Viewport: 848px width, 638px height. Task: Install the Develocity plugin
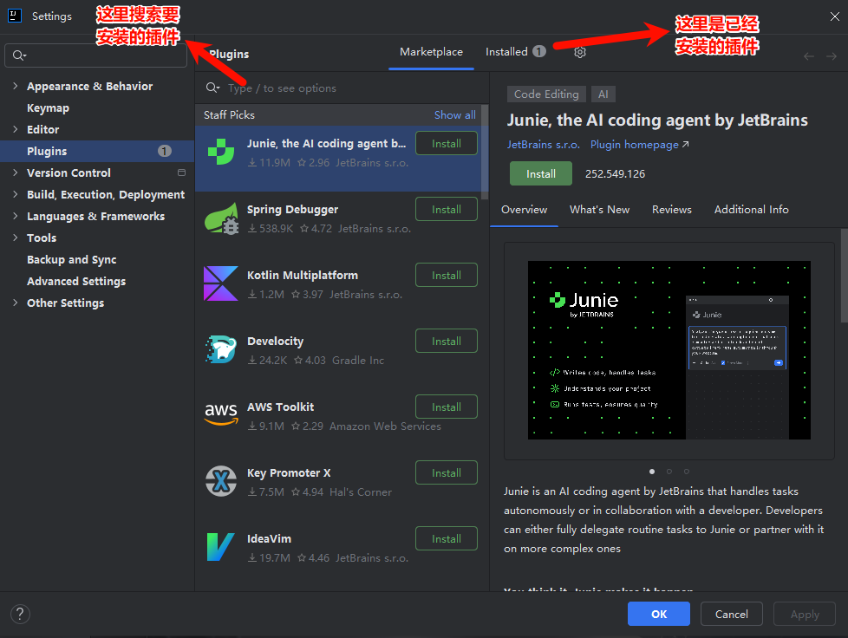[447, 342]
